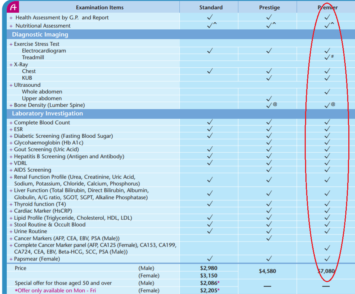Select "Thyroid function (T4)" row label
Screen dimensions: 355x294
(x=40, y=204)
